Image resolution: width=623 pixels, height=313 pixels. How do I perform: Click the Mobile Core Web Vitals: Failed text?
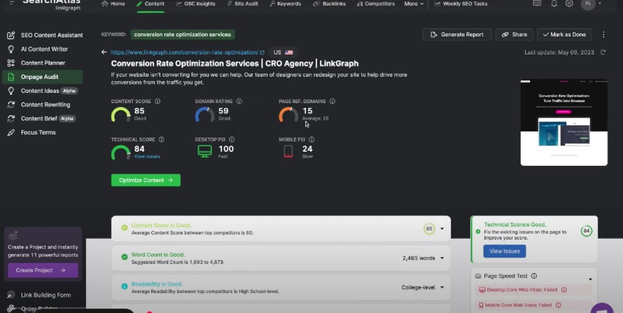pyautogui.click(x=518, y=305)
